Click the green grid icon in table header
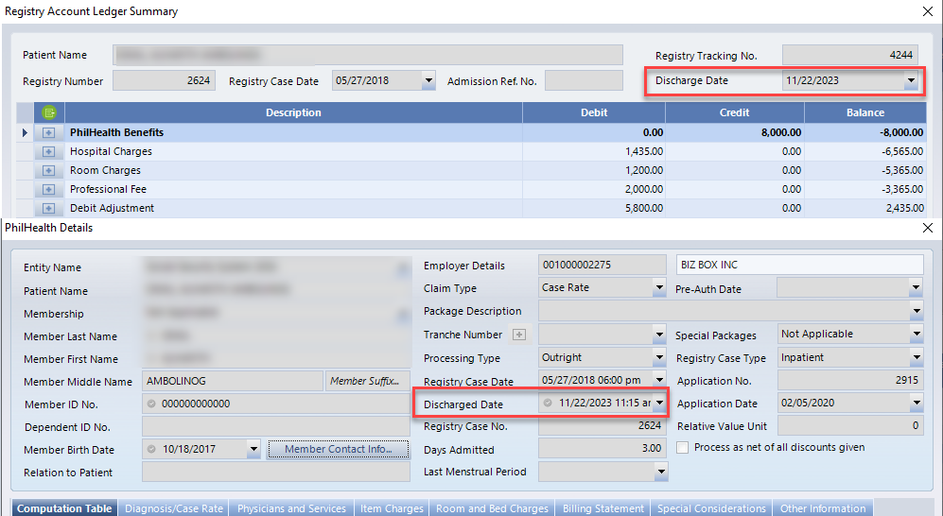 click(x=49, y=112)
